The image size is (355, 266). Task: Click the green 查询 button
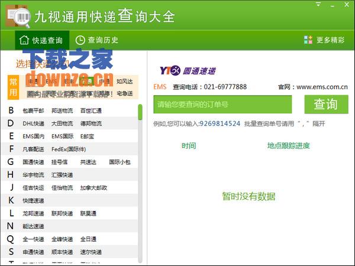(x=326, y=104)
